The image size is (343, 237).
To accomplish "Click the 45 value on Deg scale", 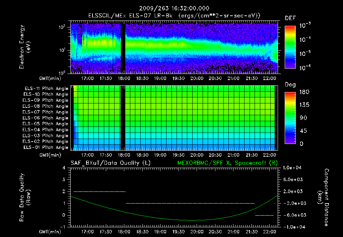I will (x=303, y=131).
